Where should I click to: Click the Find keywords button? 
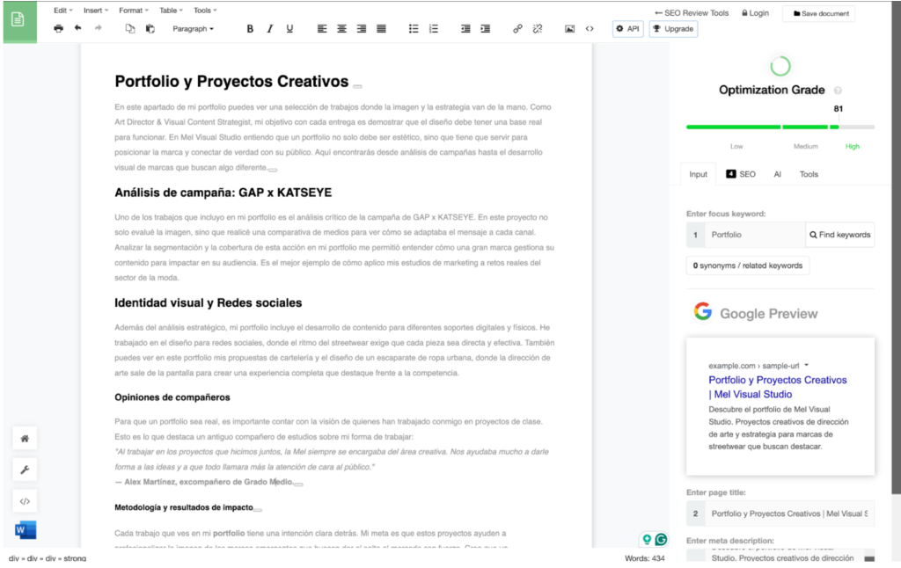(839, 235)
